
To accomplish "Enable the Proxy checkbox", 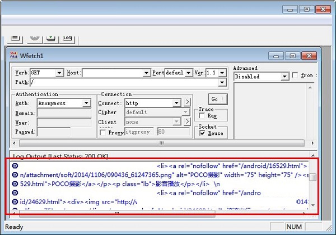I will [102, 133].
